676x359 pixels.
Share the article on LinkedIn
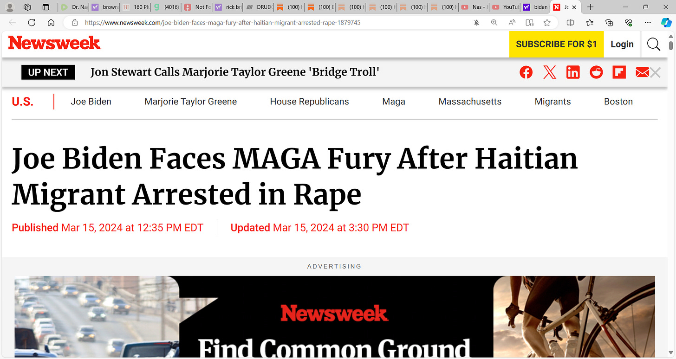[573, 72]
